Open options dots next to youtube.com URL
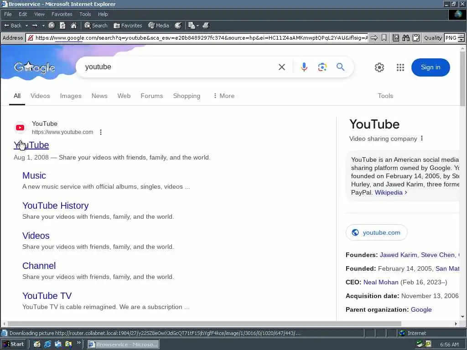Screen dimensions: 467x350 pos(101,132)
